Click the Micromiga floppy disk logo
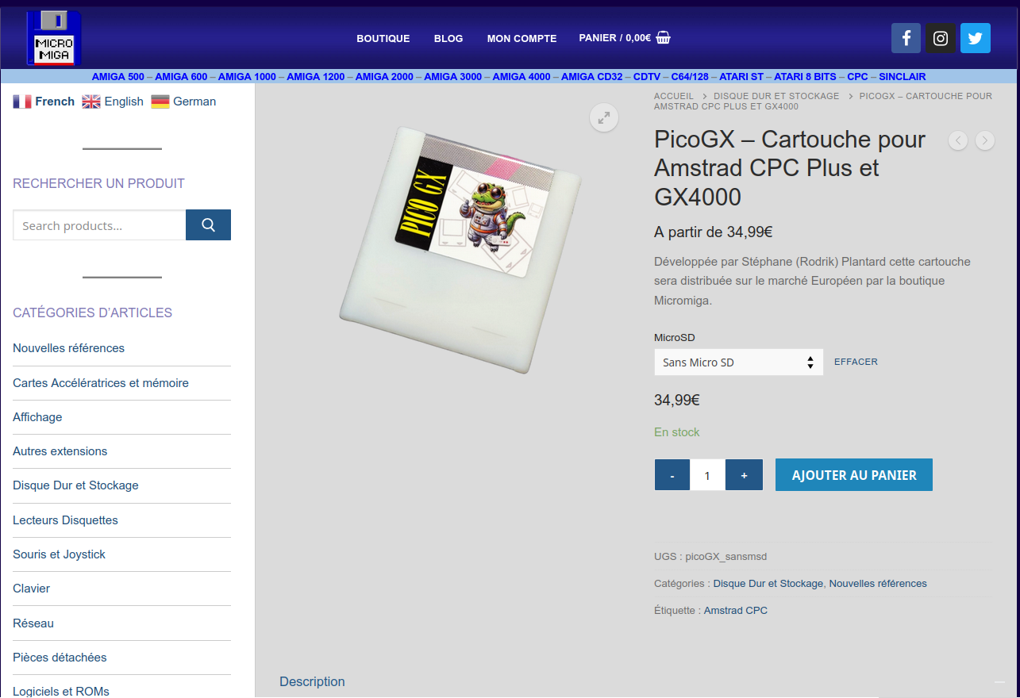This screenshot has height=698, width=1020. pyautogui.click(x=54, y=38)
